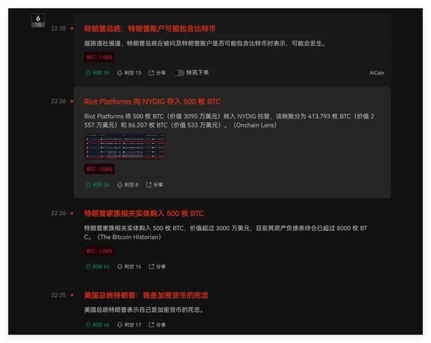Vote 利好 59 on Trump account news
This screenshot has height=343, width=431.
click(97, 73)
